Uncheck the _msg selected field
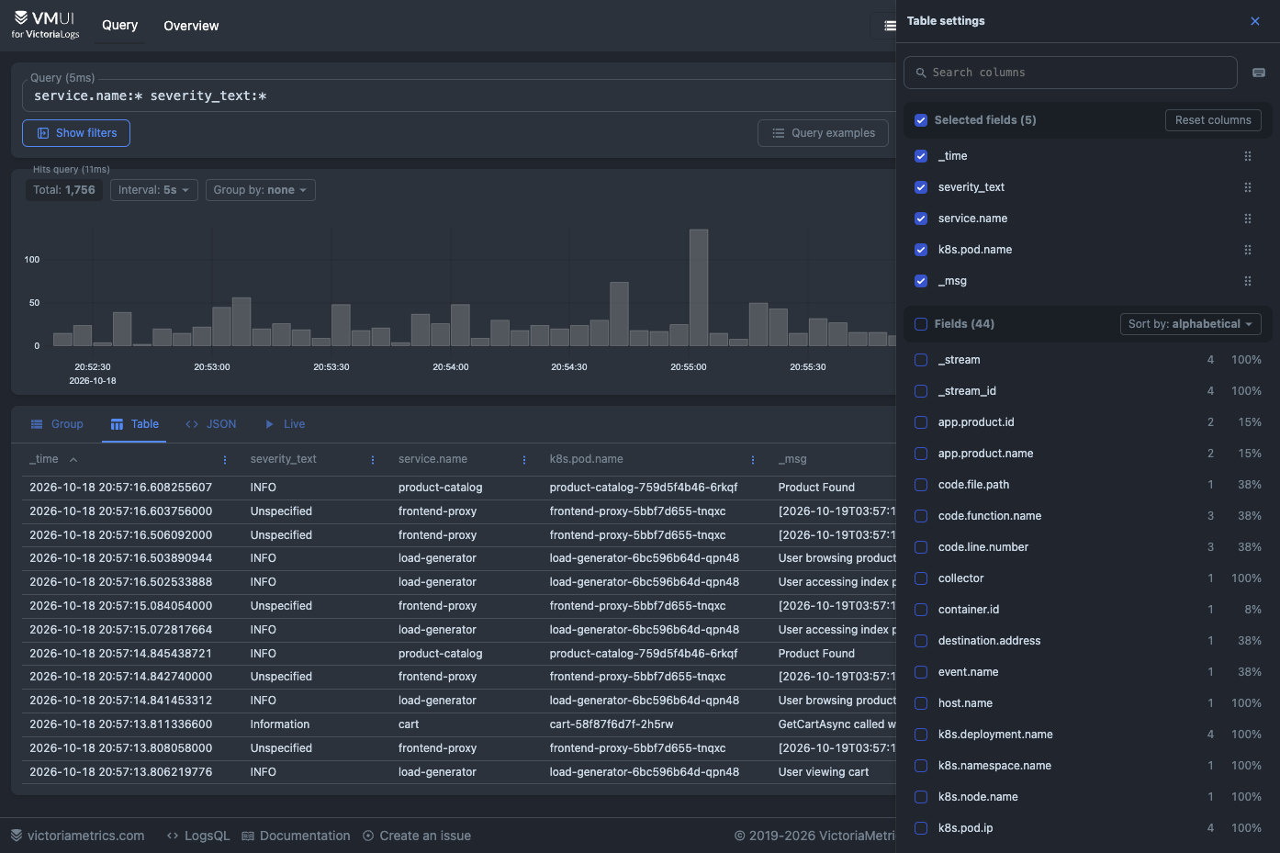 click(921, 281)
